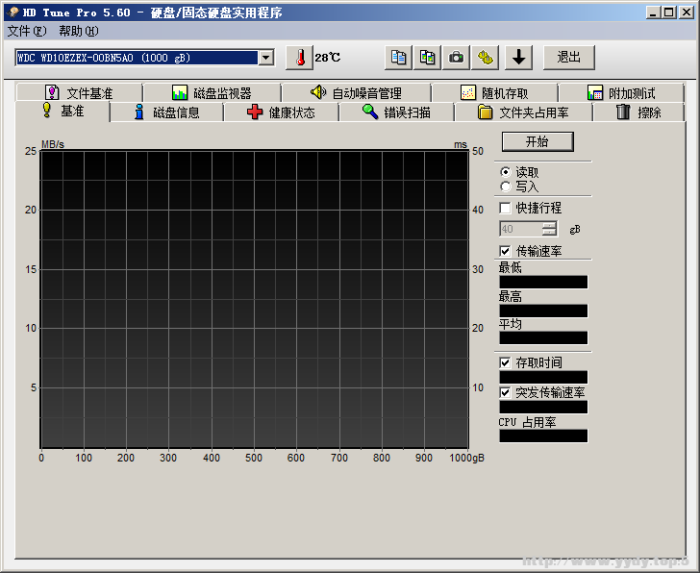Click the thermometer temperature icon
The width and height of the screenshot is (700, 573).
click(x=300, y=58)
